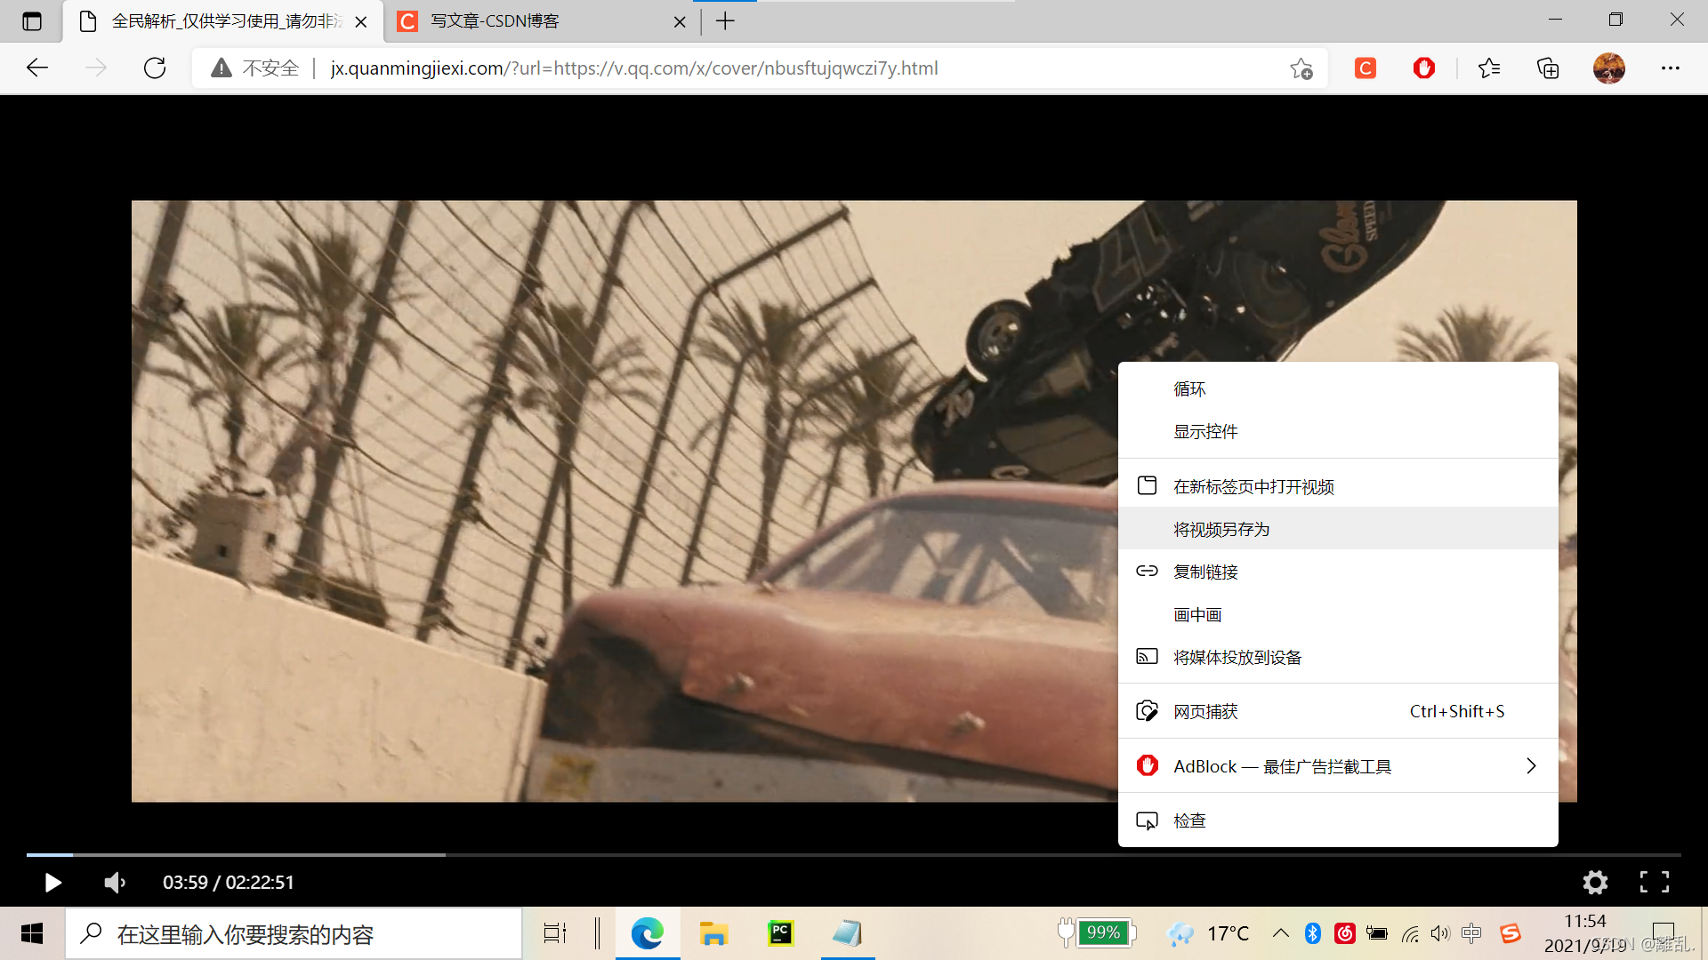Select the 全民解析 tab
This screenshot has width=1708, height=960.
222,21
